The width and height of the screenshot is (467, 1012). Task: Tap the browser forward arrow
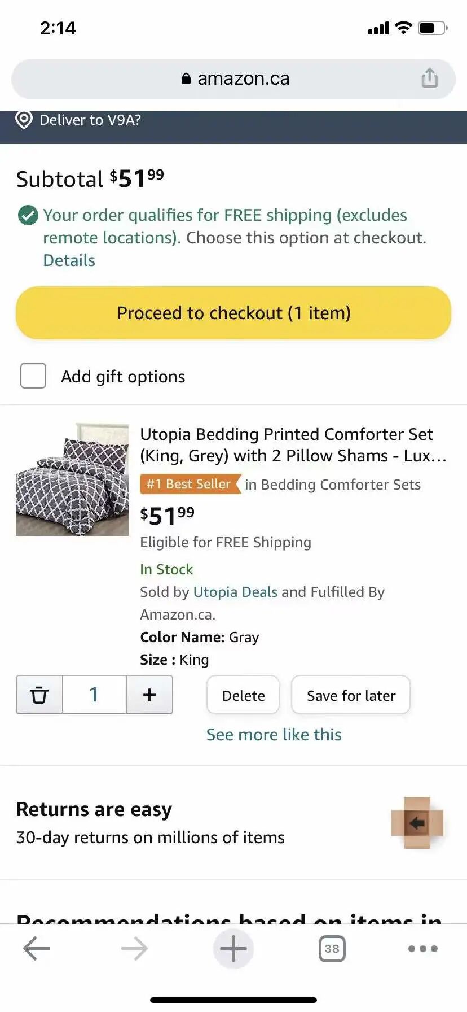134,949
